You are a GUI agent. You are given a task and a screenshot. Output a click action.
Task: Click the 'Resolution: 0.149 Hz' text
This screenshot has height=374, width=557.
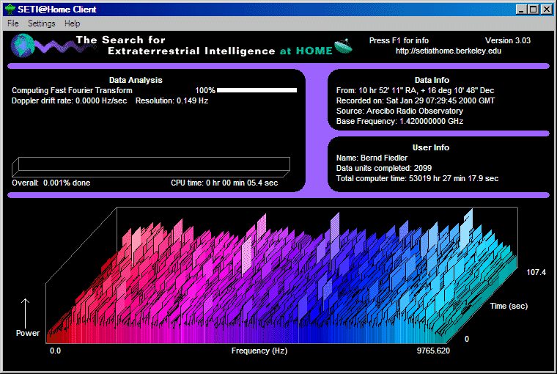tap(171, 100)
